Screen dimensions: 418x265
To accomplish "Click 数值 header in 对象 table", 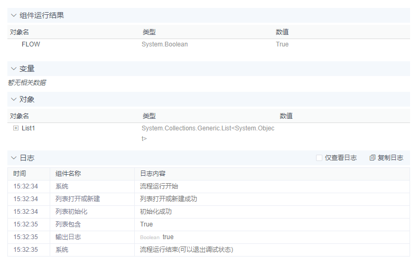I will [x=286, y=116].
